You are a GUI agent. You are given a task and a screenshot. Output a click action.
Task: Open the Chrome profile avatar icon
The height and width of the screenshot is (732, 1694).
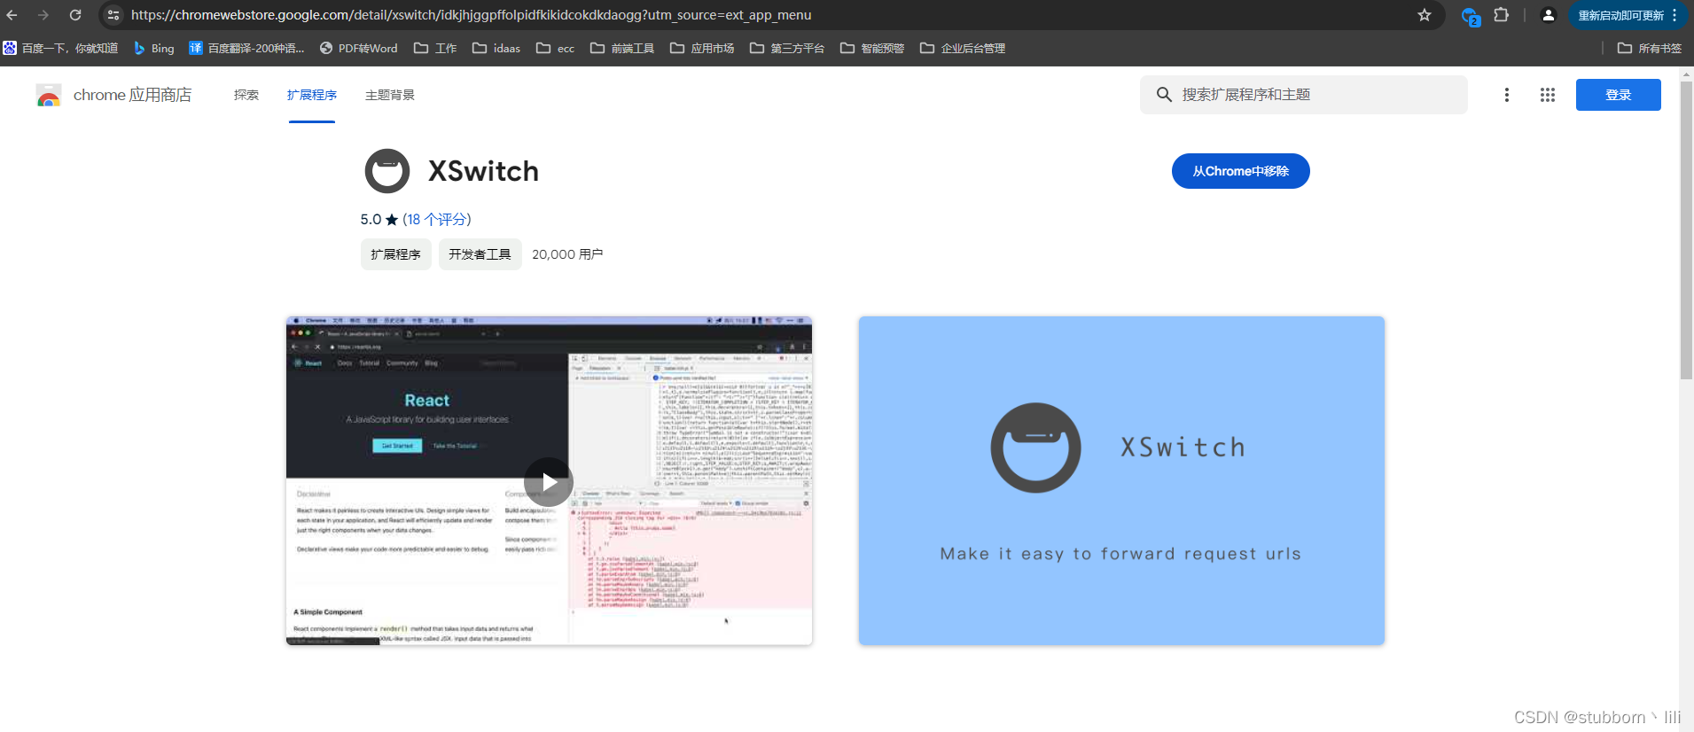1548,15
